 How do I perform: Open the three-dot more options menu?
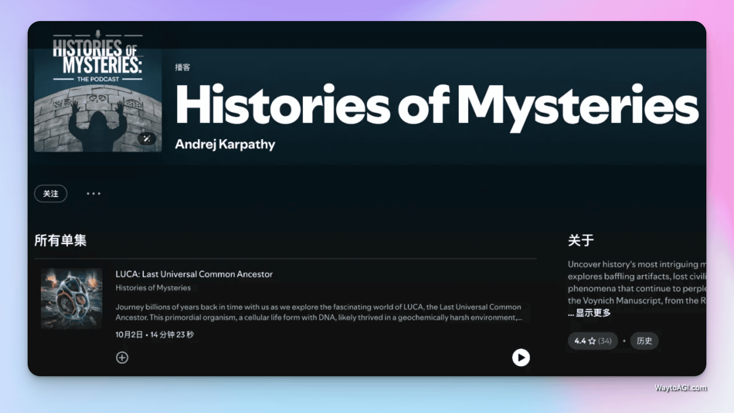point(93,194)
